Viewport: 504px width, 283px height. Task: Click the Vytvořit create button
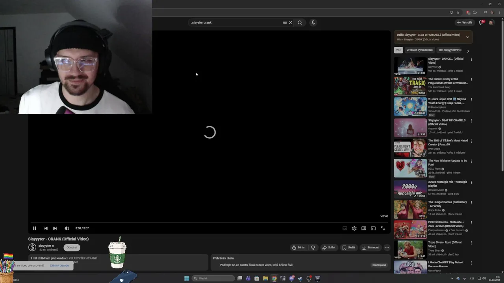pyautogui.click(x=465, y=23)
